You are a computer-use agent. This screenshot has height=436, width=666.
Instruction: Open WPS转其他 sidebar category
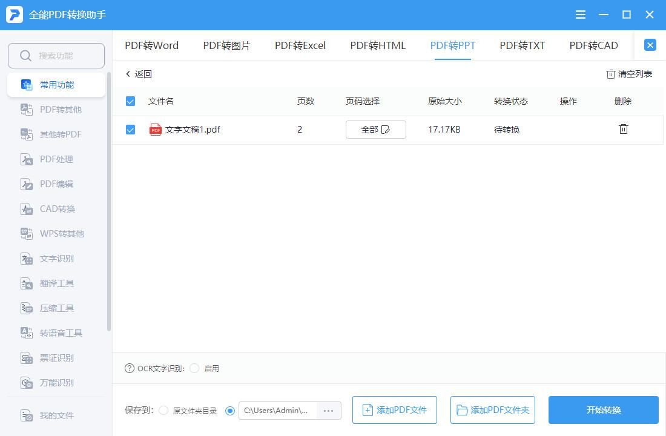(56, 234)
